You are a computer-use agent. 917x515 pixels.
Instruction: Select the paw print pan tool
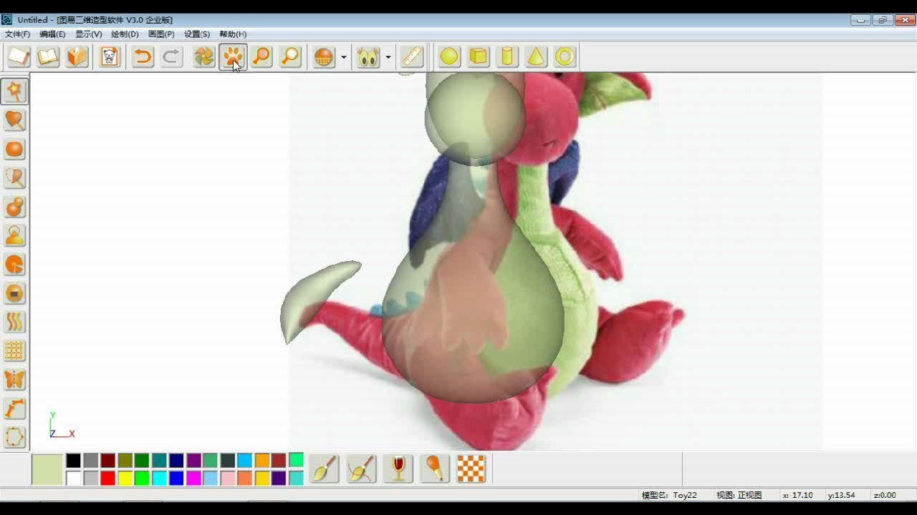click(233, 57)
